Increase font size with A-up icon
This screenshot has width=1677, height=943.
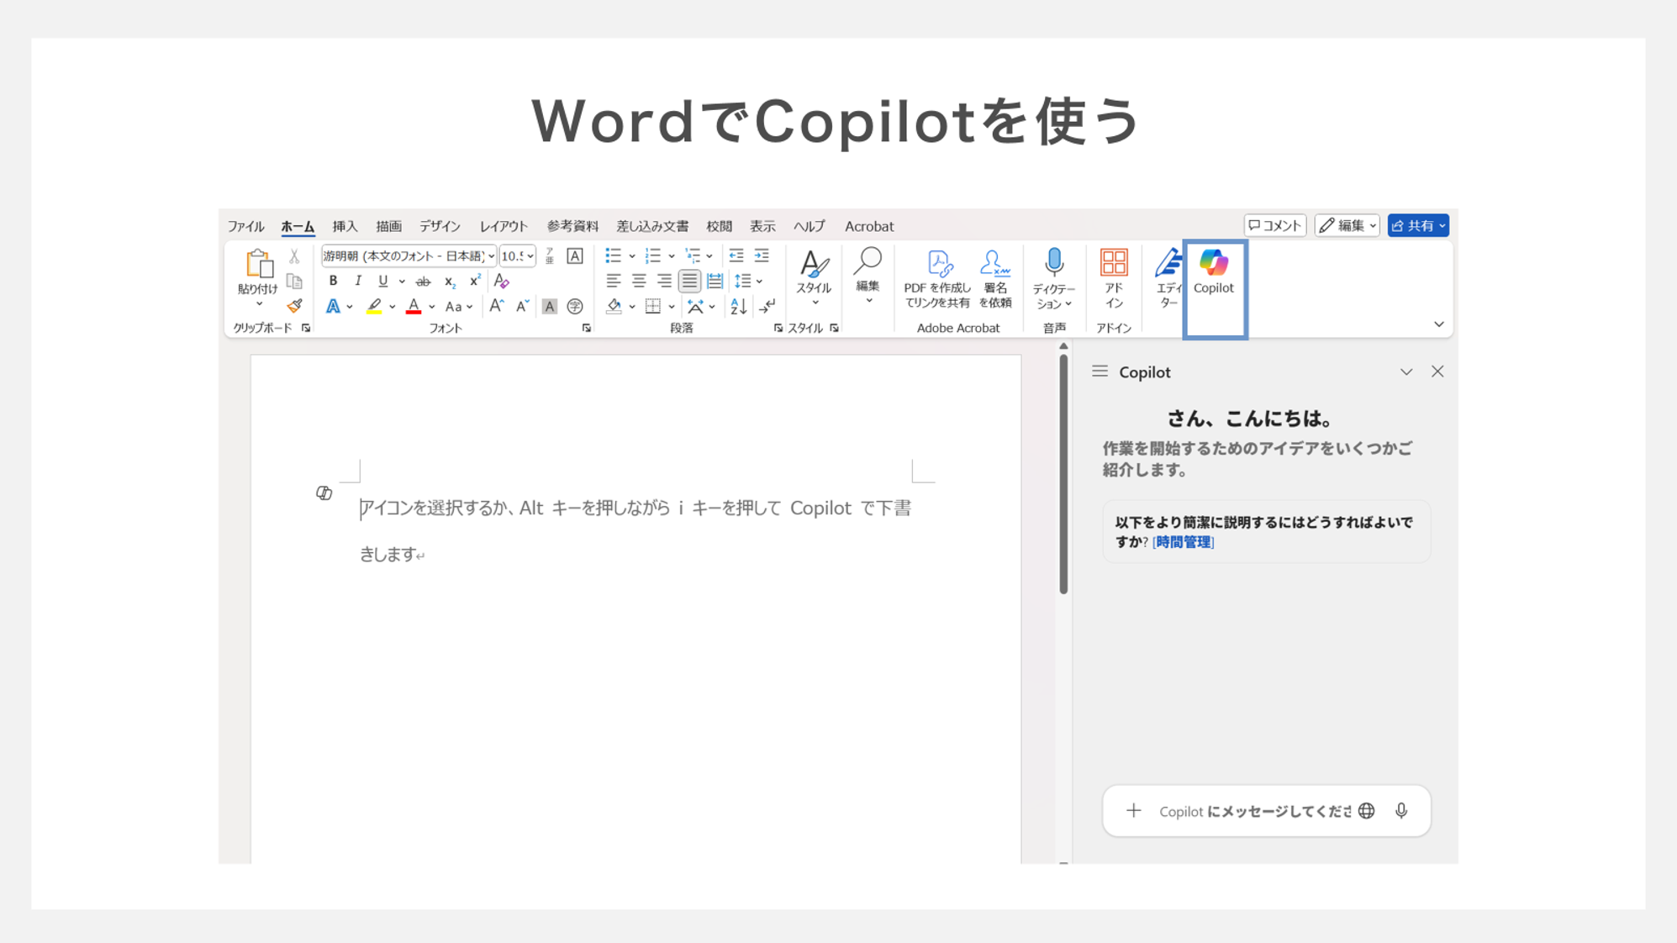point(497,306)
